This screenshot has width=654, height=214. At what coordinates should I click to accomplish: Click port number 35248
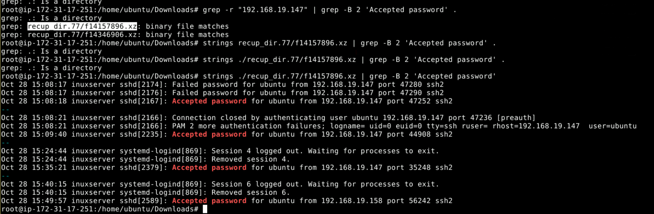(x=419, y=168)
